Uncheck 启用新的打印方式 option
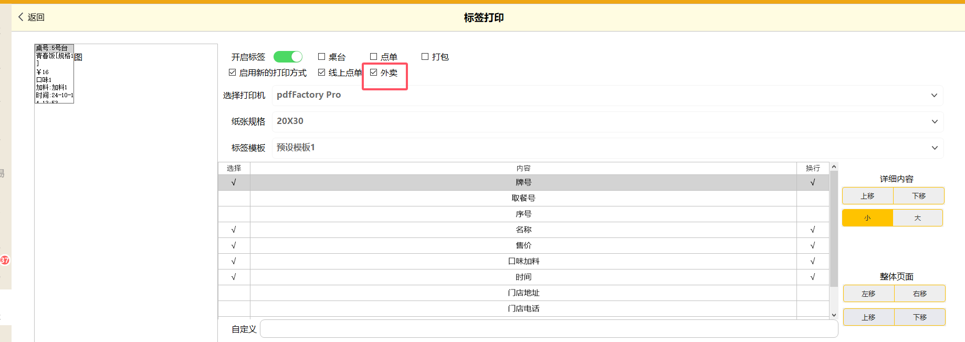The height and width of the screenshot is (342, 965). coord(233,72)
